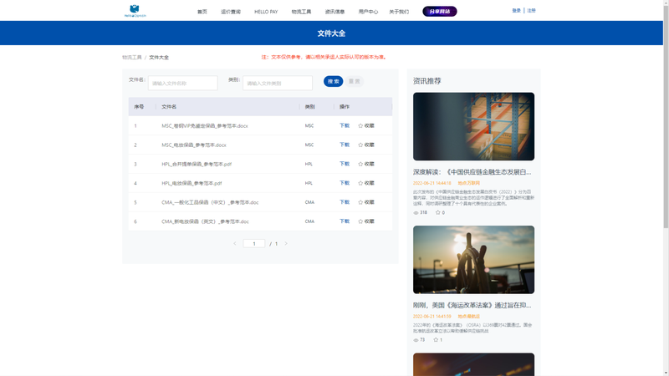Focus the 文件名 input field
The image size is (669, 376).
pos(182,83)
